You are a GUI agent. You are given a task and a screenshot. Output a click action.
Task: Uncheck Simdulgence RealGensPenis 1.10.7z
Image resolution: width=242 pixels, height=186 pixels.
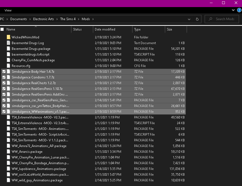pyautogui.click(x=4, y=89)
